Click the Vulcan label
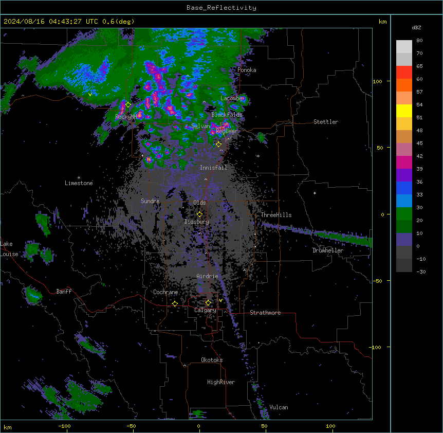The image size is (443, 433). [x=279, y=407]
